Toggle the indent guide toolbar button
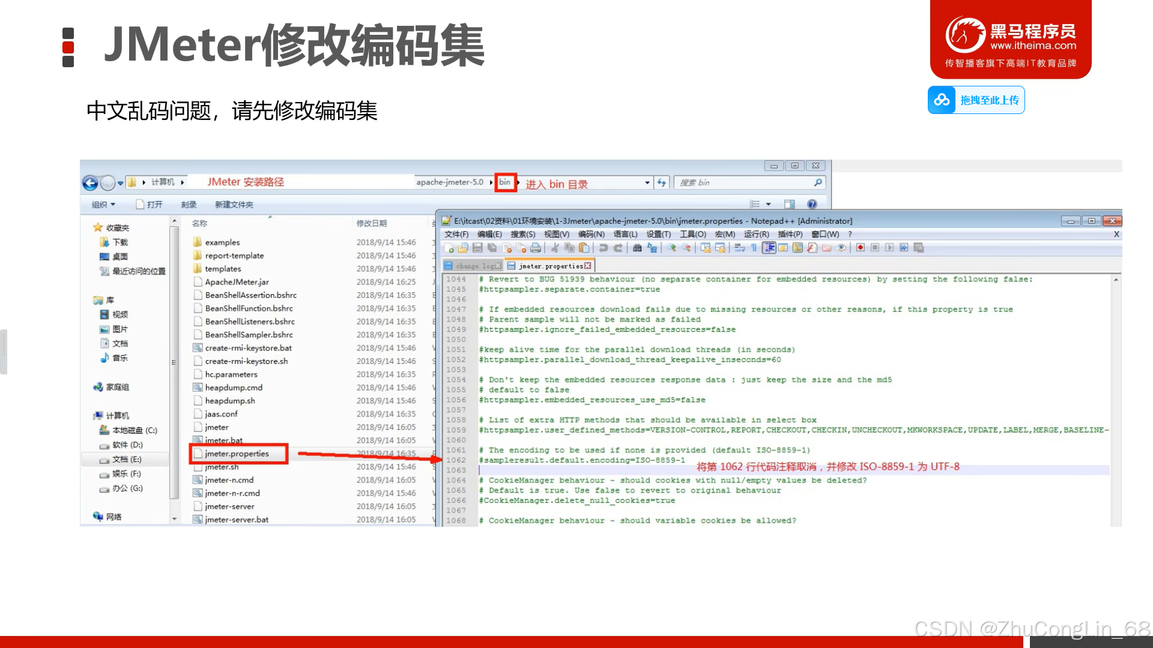1153x648 pixels. point(769,248)
